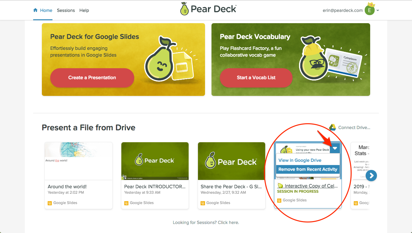This screenshot has width=412, height=233.
Task: Open the Around the world! thumbnail
Action: pos(79,161)
